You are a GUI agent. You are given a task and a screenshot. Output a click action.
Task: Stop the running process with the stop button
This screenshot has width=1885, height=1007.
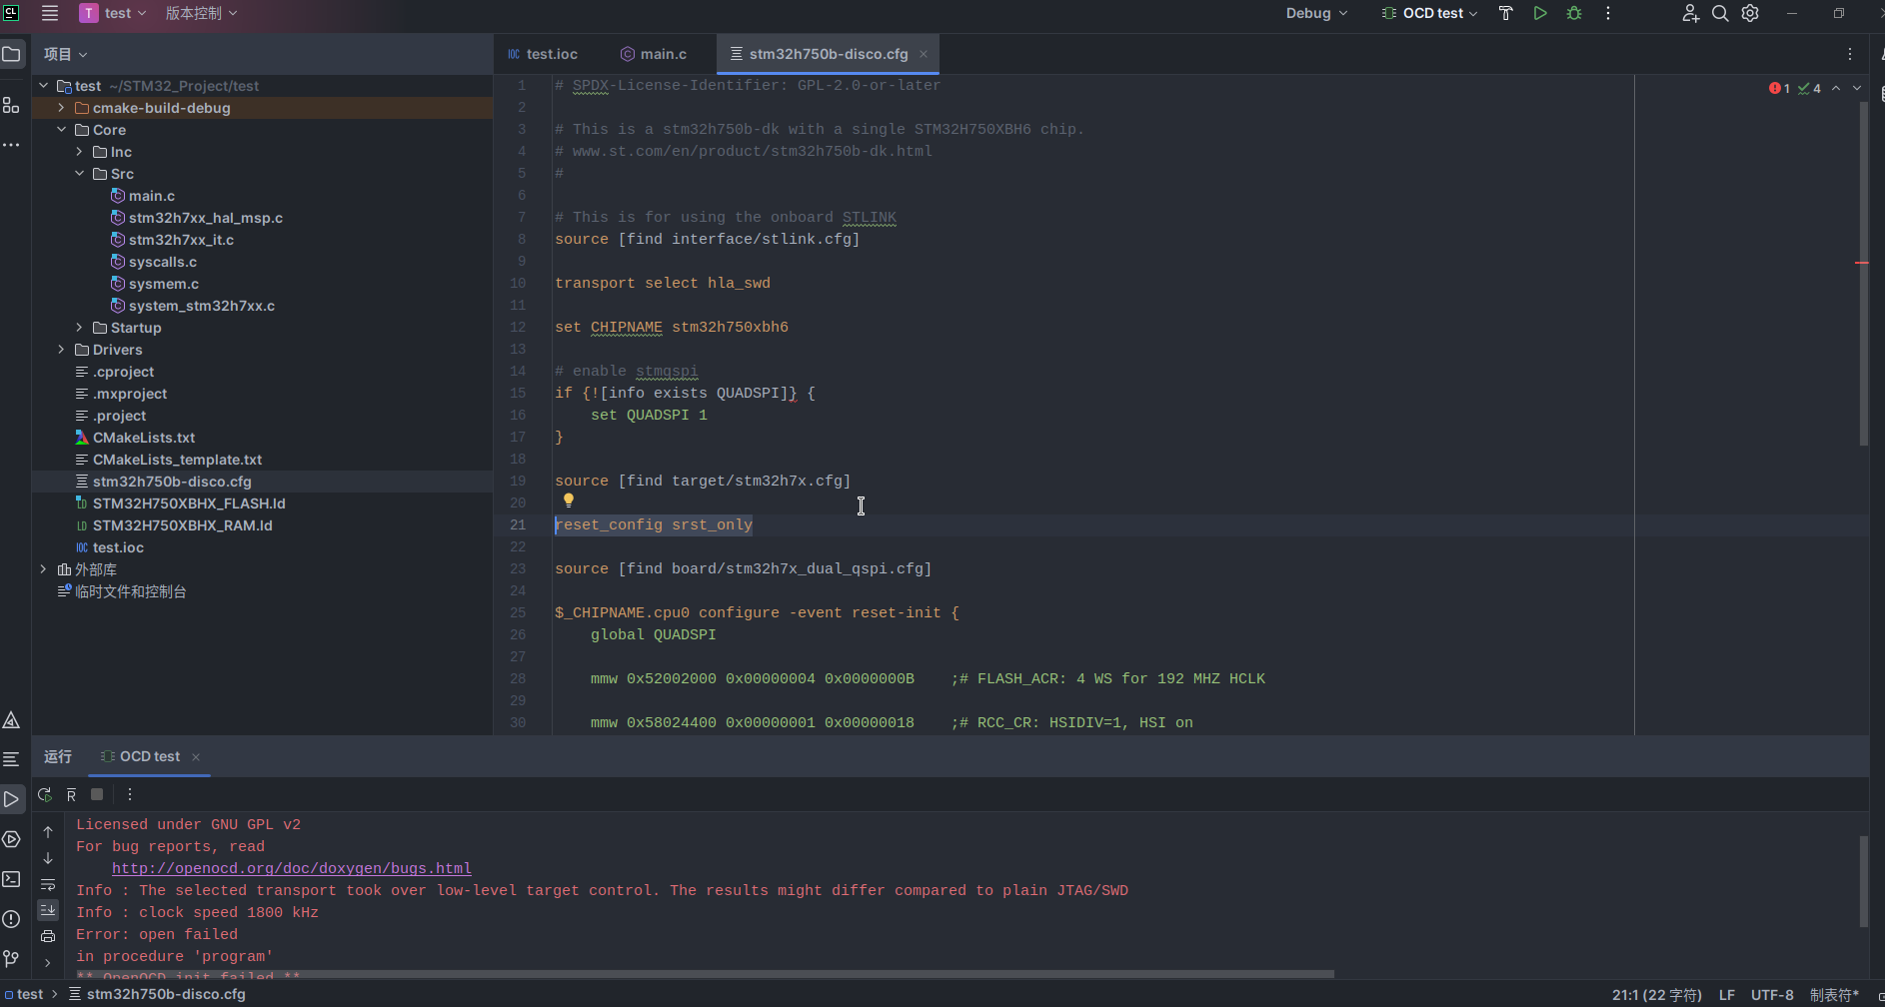tap(96, 793)
